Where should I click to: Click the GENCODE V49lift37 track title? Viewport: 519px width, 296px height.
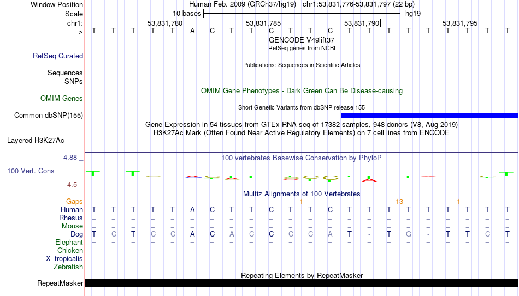[x=302, y=40]
